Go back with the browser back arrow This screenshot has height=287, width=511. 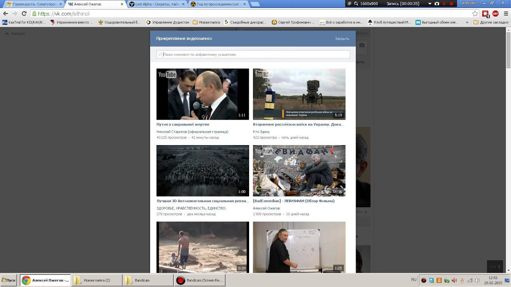(6, 14)
